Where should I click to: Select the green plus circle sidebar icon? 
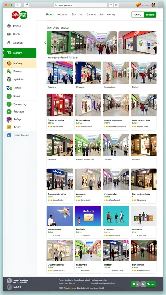[x=9, y=104]
